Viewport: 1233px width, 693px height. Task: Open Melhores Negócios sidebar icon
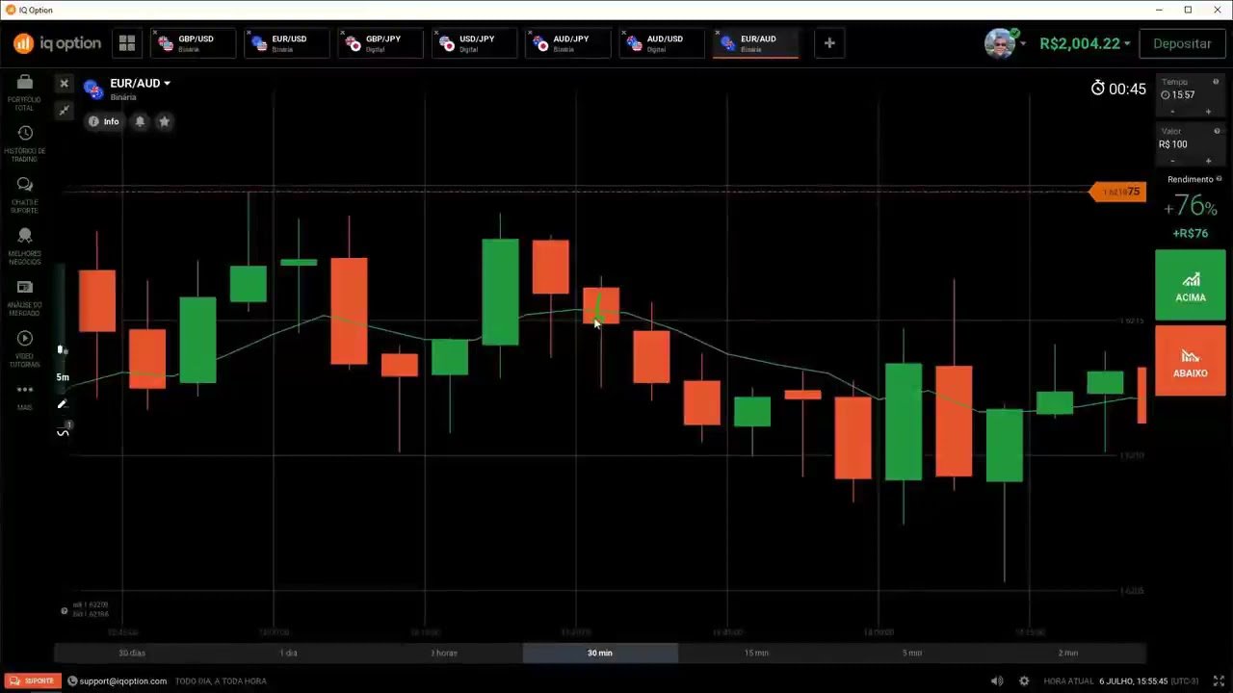click(24, 246)
